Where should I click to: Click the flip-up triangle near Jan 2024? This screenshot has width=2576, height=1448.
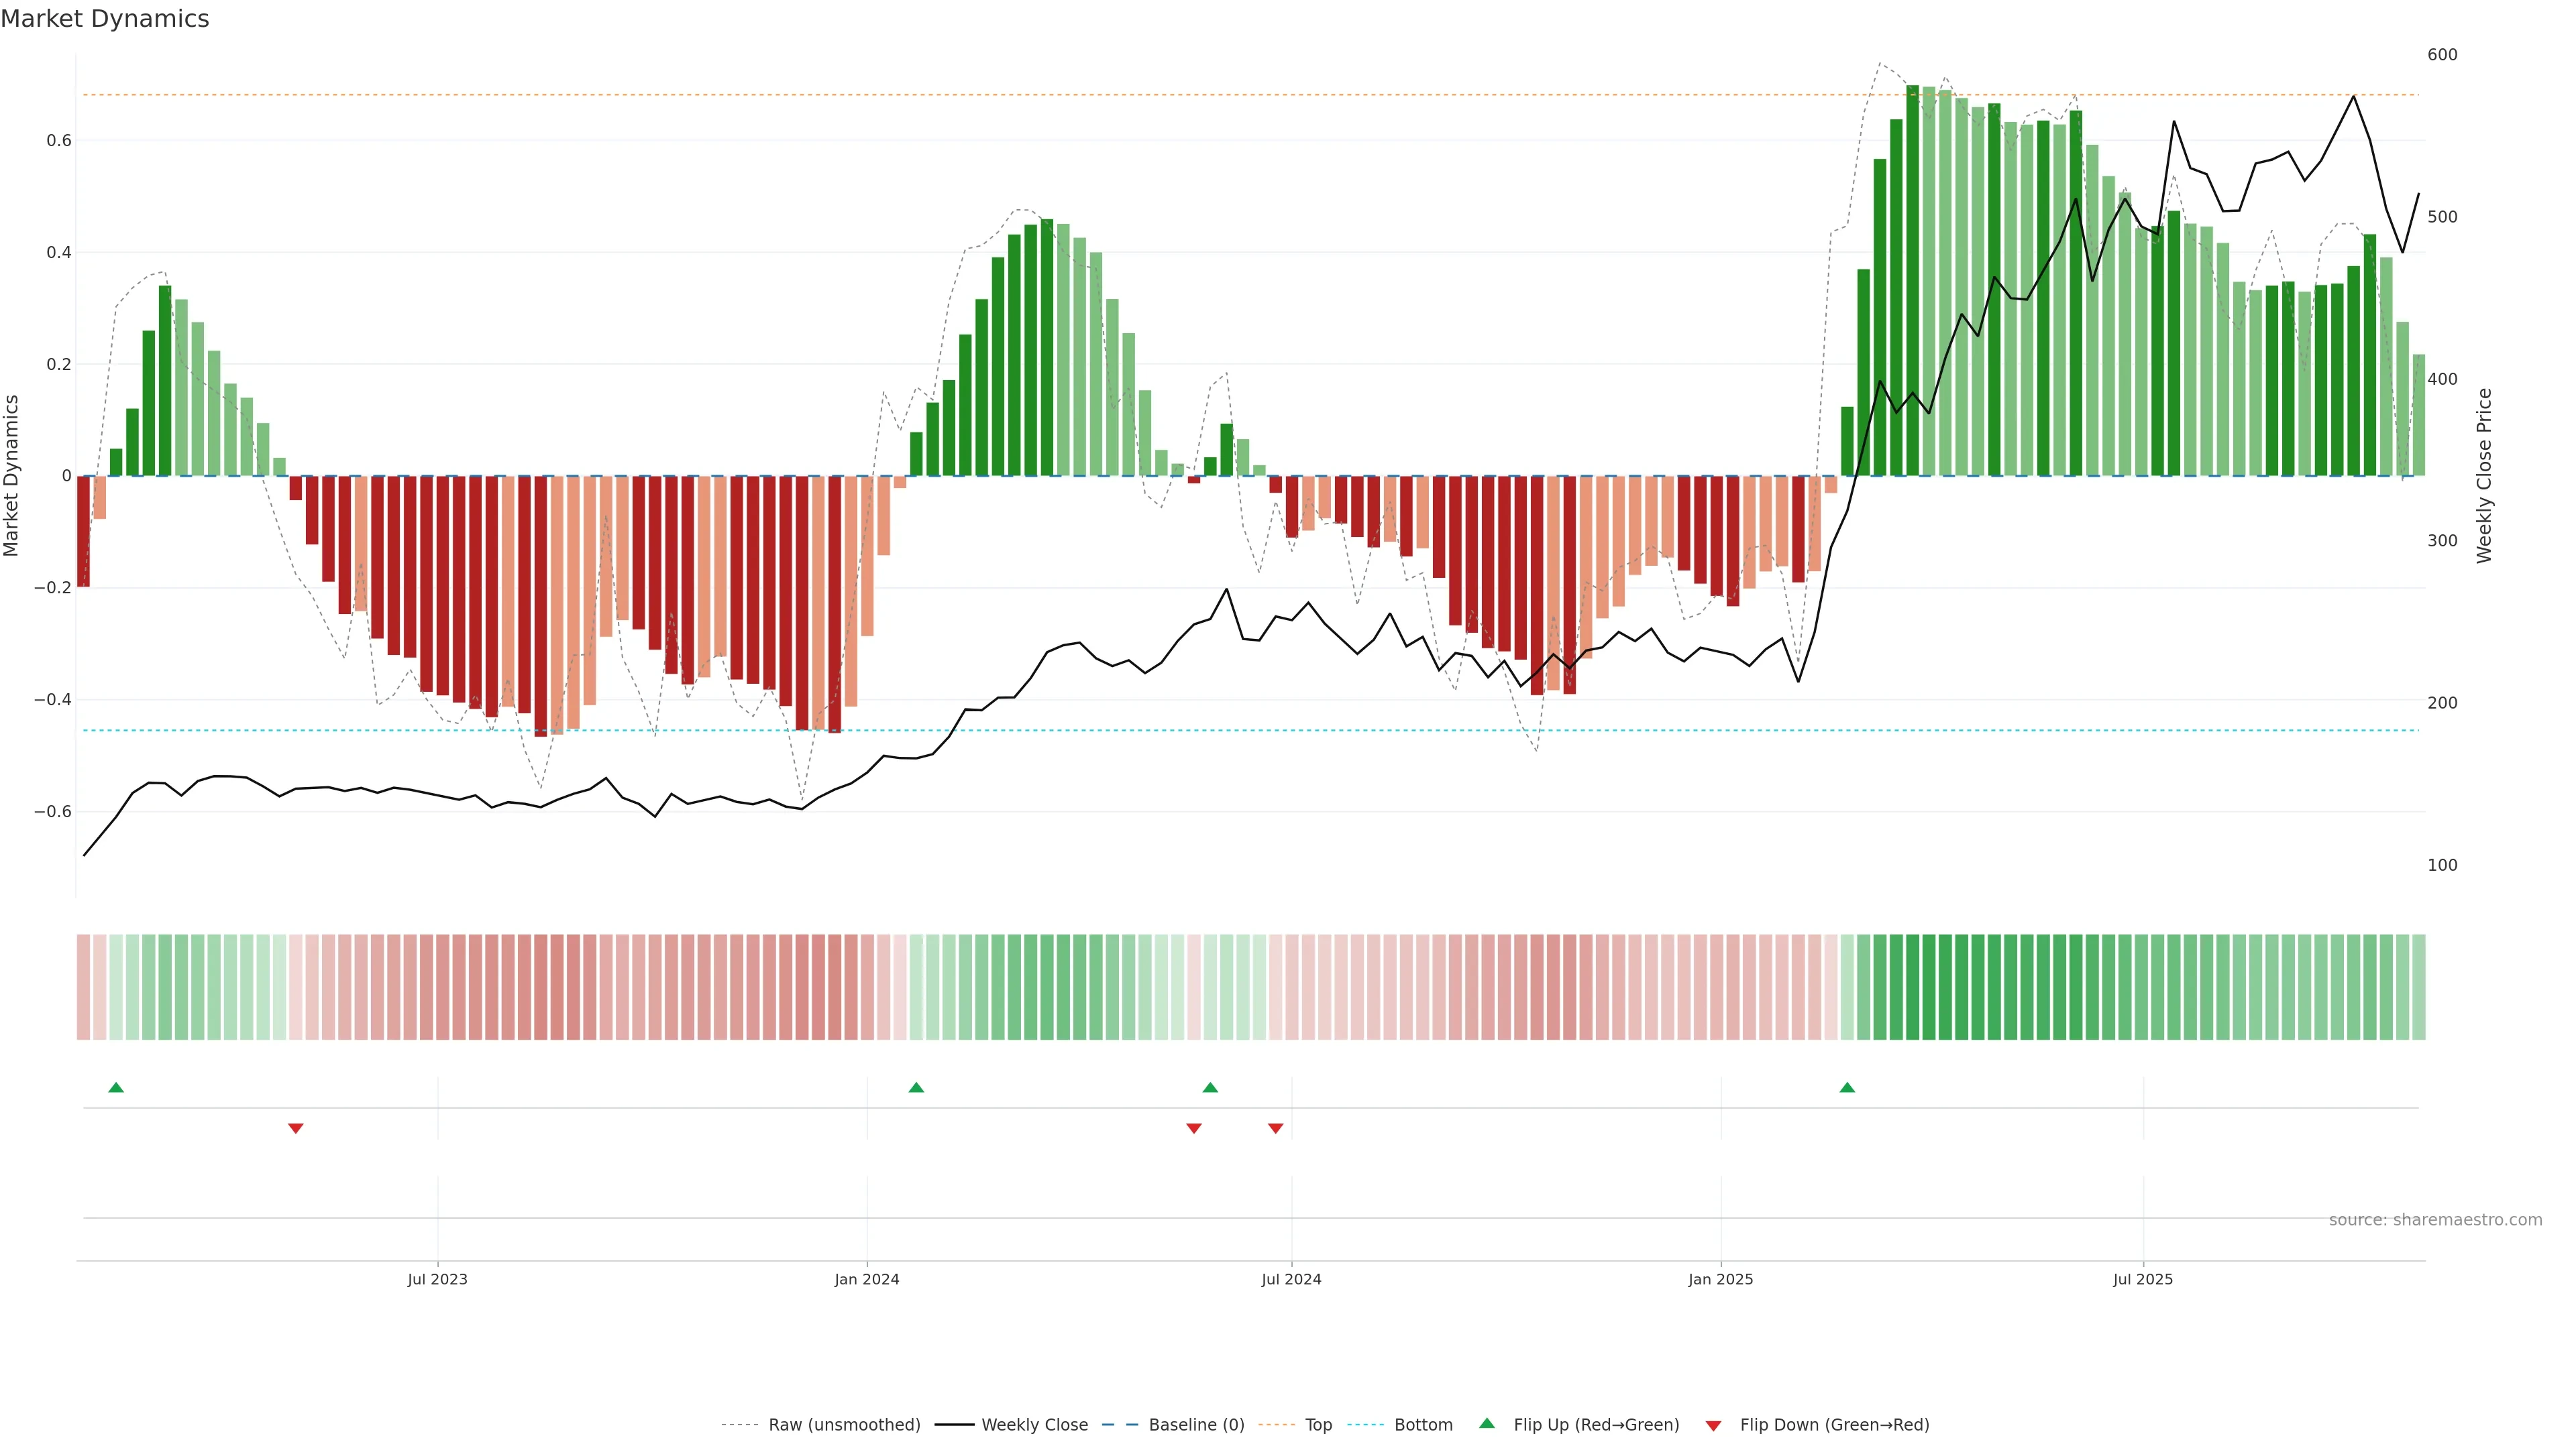click(x=916, y=1087)
